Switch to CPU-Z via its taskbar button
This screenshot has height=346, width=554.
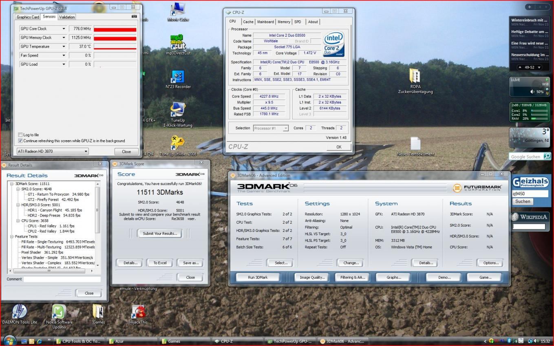pyautogui.click(x=237, y=342)
